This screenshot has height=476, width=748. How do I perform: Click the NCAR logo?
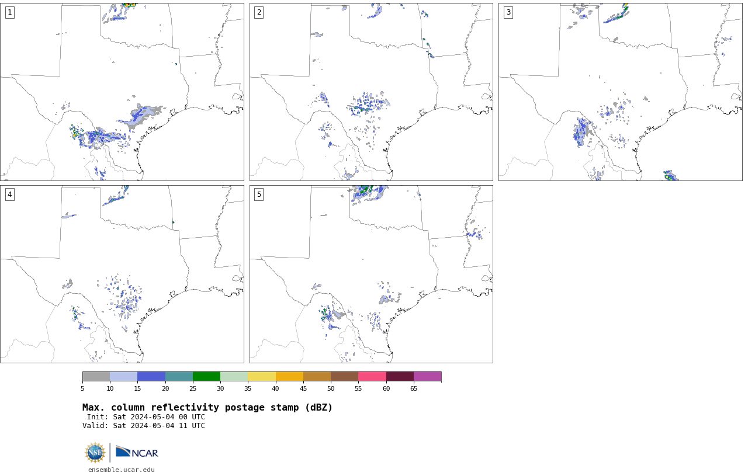(137, 452)
